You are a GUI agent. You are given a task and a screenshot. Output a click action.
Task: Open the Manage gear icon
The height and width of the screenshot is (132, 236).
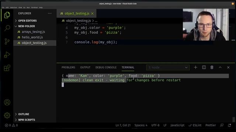click(x=7, y=115)
